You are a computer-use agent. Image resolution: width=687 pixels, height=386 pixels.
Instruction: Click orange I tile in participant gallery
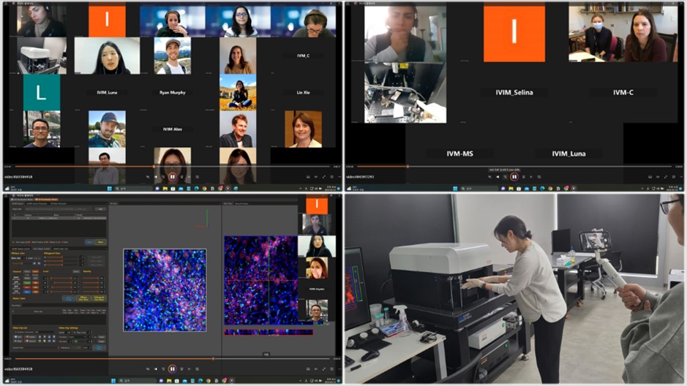pos(107,20)
